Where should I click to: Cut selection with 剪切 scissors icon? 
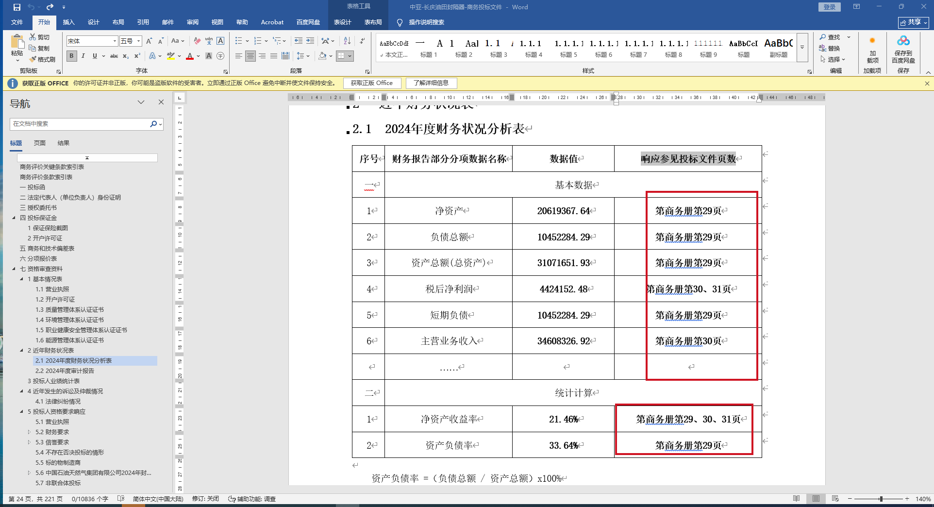coord(39,37)
